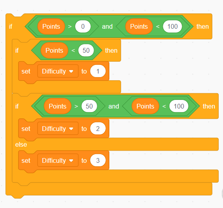223x208 pixels.
Task: Click the value field containing 3
Action: [x=98, y=160]
